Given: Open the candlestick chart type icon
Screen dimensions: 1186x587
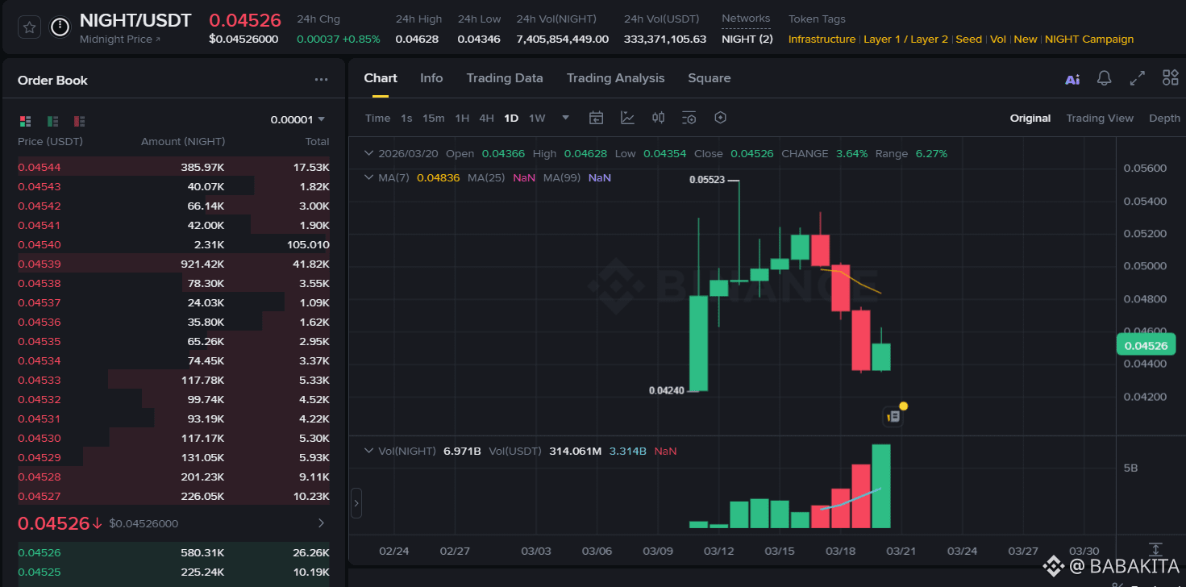Looking at the screenshot, I should 658,118.
